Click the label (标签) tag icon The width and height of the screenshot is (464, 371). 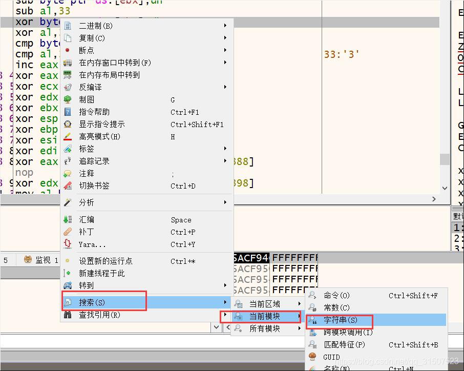[68, 149]
